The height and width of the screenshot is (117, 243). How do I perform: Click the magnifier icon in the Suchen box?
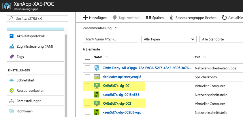11,19
